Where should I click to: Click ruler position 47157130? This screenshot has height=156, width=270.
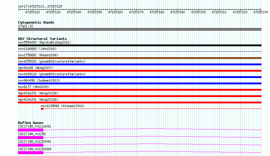53,12
